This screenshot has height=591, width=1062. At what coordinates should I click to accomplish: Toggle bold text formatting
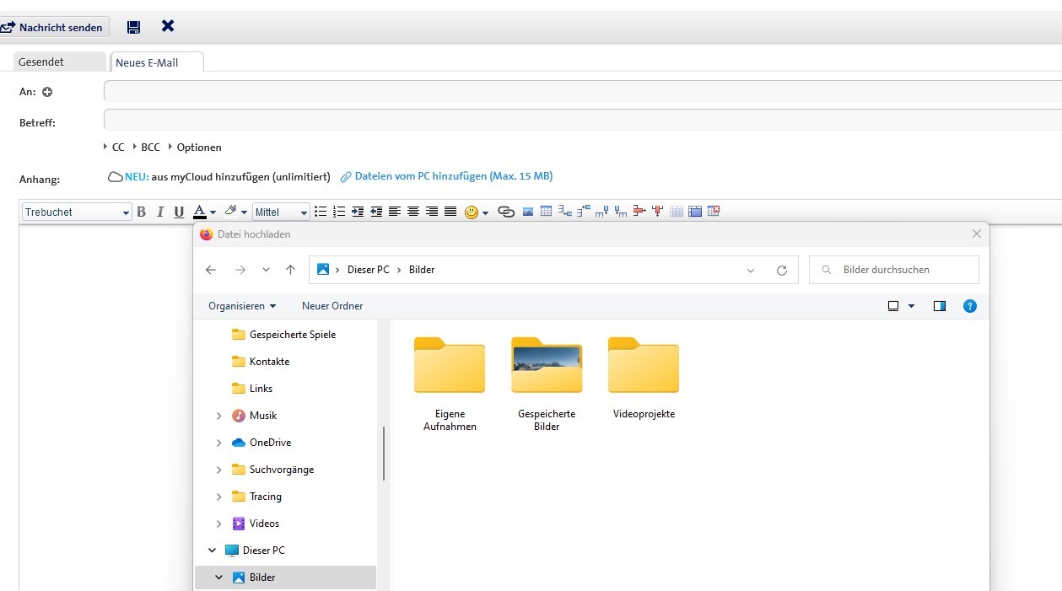142,212
